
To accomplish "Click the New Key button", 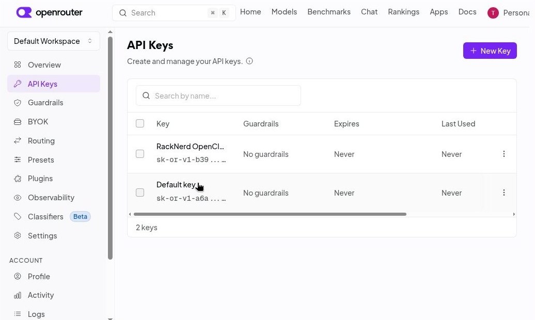I will coord(490,51).
